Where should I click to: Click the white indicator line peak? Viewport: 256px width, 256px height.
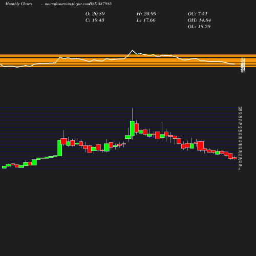tap(132, 50)
